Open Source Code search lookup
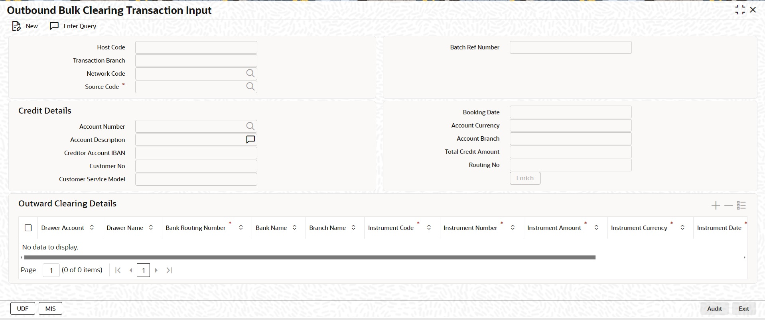 tap(250, 86)
